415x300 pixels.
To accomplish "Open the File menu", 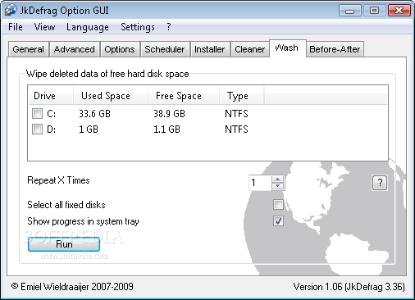I will pos(16,27).
